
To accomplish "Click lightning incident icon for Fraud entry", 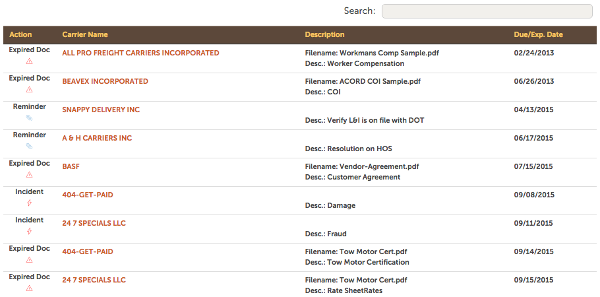I will [x=29, y=232].
